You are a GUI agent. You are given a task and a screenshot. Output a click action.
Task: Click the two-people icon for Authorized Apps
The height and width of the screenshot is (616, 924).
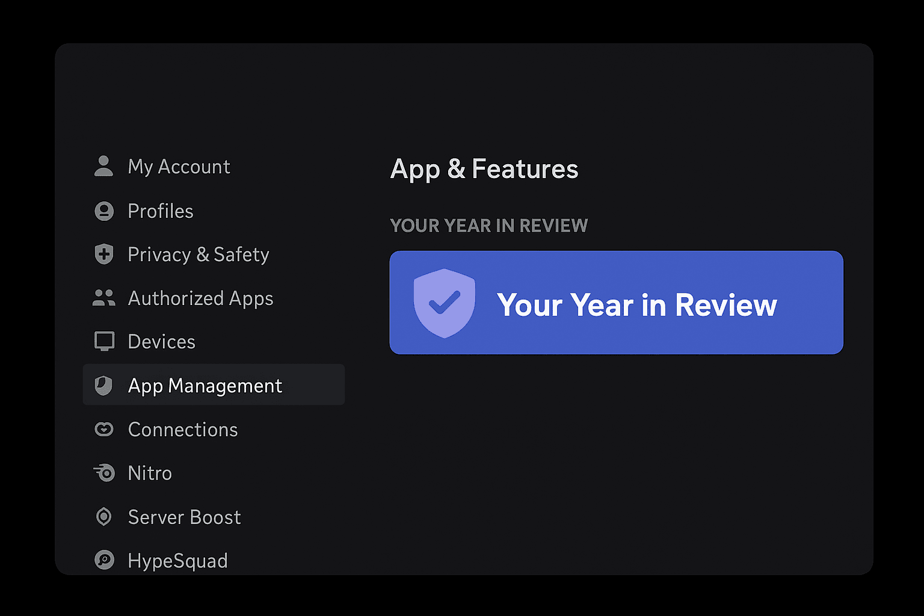click(x=104, y=298)
